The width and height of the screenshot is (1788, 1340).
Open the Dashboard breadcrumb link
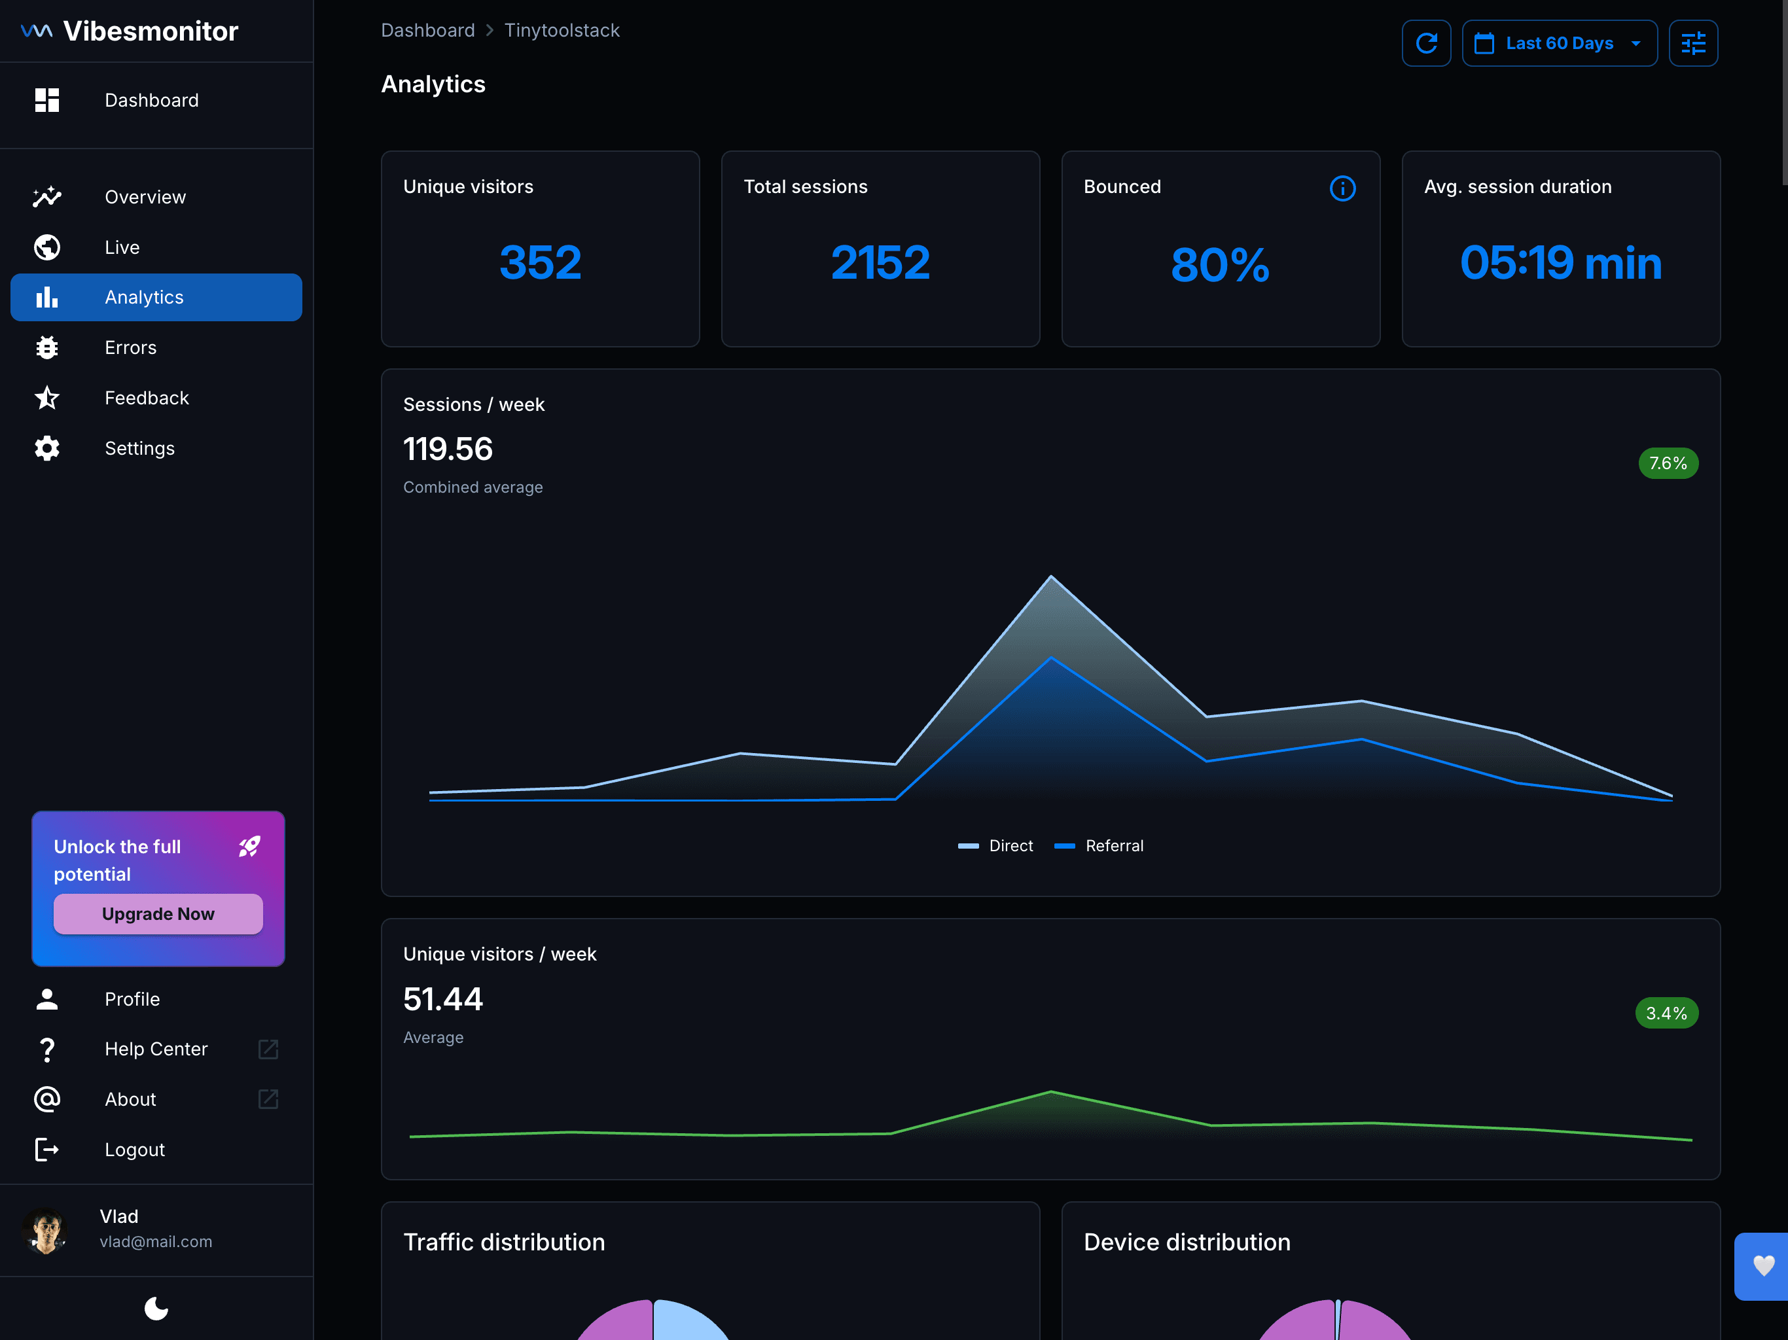427,30
